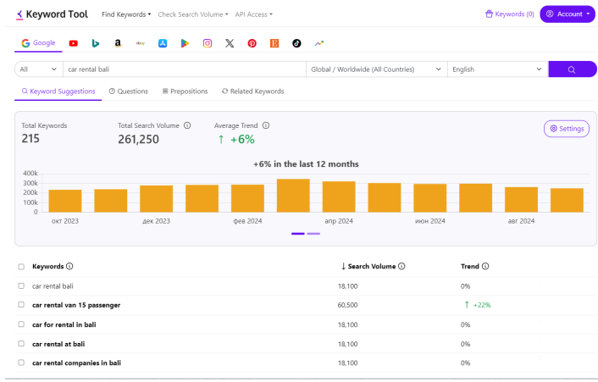Viewport: 598px width, 382px height.
Task: Click the purple search magnifier button
Action: pos(572,69)
